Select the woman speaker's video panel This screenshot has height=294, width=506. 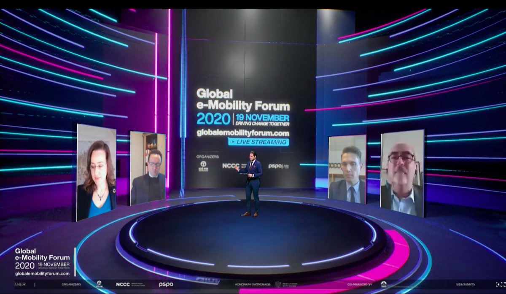(96, 173)
